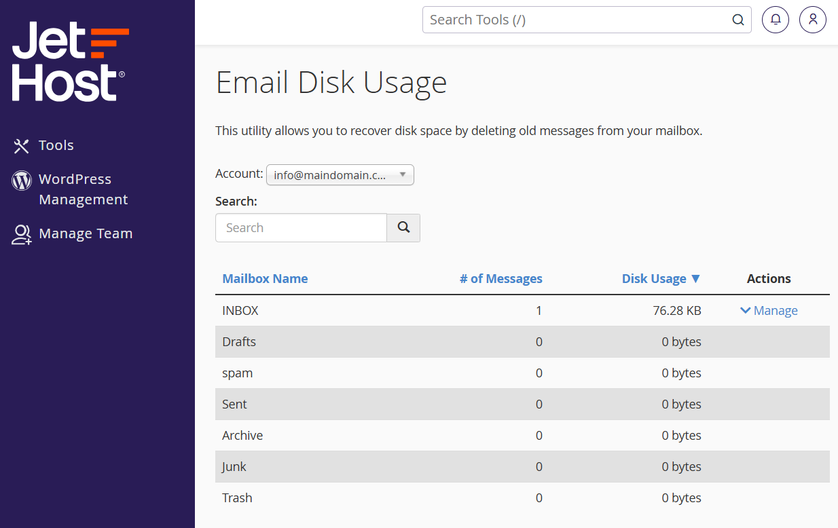Click the Tools wrench icon

coord(22,146)
